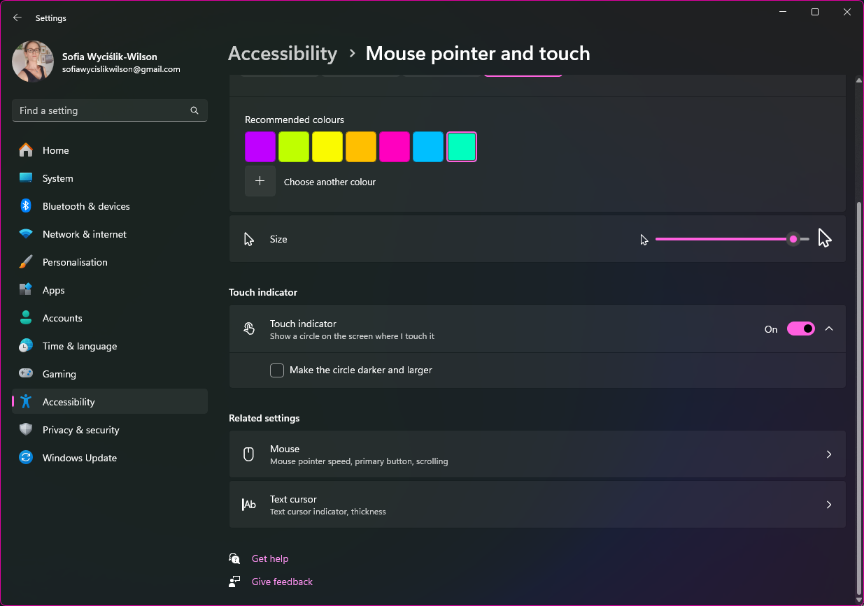Image resolution: width=864 pixels, height=606 pixels.
Task: Click the Time & language globe-clock icon
Action: [x=26, y=346]
